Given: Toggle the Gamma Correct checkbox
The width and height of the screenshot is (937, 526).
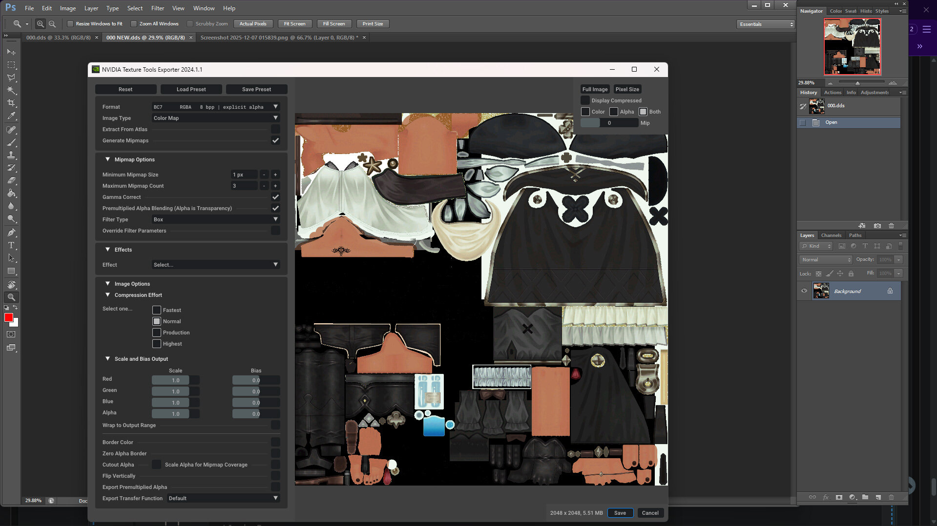Looking at the screenshot, I should [x=275, y=197].
